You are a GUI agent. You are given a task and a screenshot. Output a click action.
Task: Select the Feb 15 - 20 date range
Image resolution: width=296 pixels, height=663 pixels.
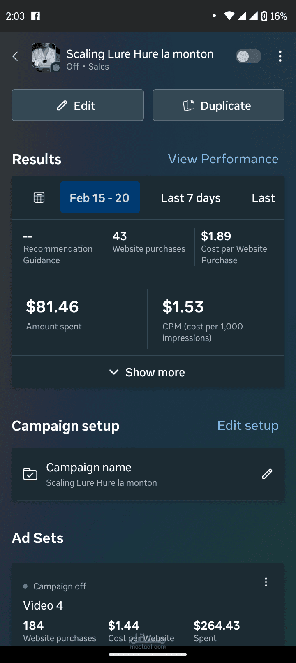coord(100,197)
